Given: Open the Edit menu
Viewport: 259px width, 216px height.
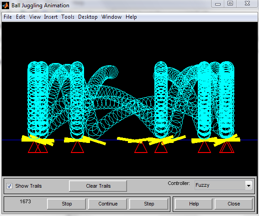Looking at the screenshot, I should click(x=21, y=17).
